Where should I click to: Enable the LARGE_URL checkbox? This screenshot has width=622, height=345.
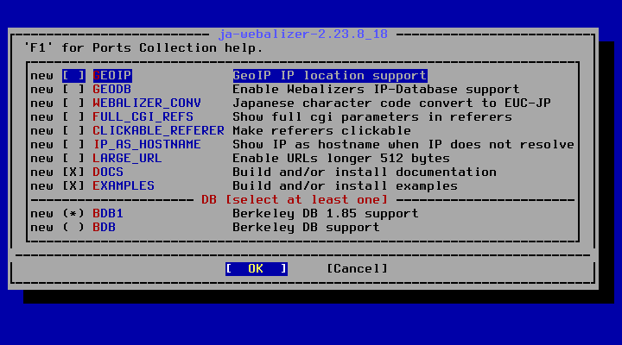(73, 159)
